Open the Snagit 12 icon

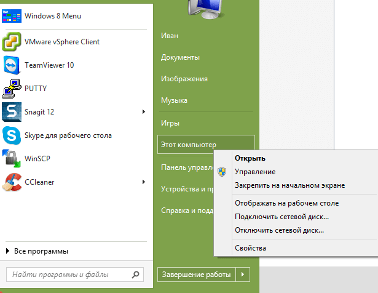point(12,112)
